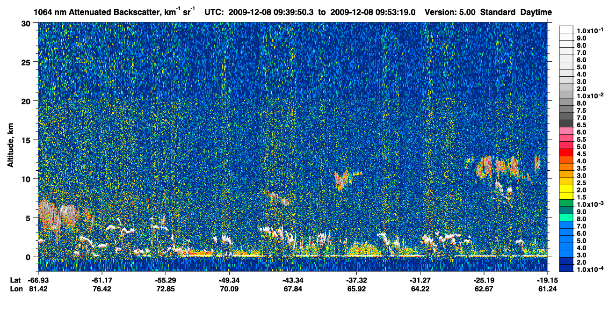The image size is (608, 312).
Task: Click longitude value '70.09'
Action: pos(229,289)
